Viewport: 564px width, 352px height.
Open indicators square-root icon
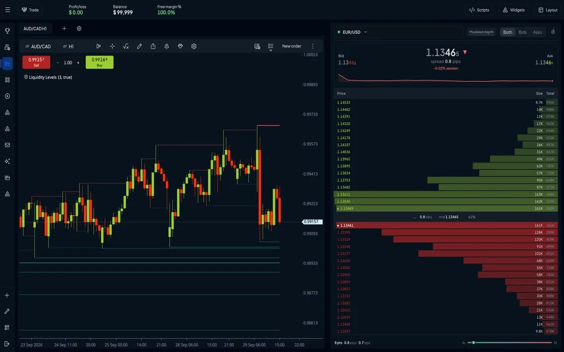tap(126, 46)
